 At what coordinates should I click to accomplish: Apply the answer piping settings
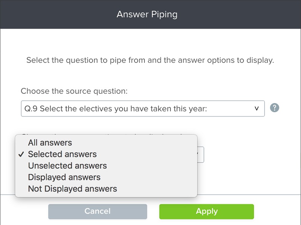(207, 211)
